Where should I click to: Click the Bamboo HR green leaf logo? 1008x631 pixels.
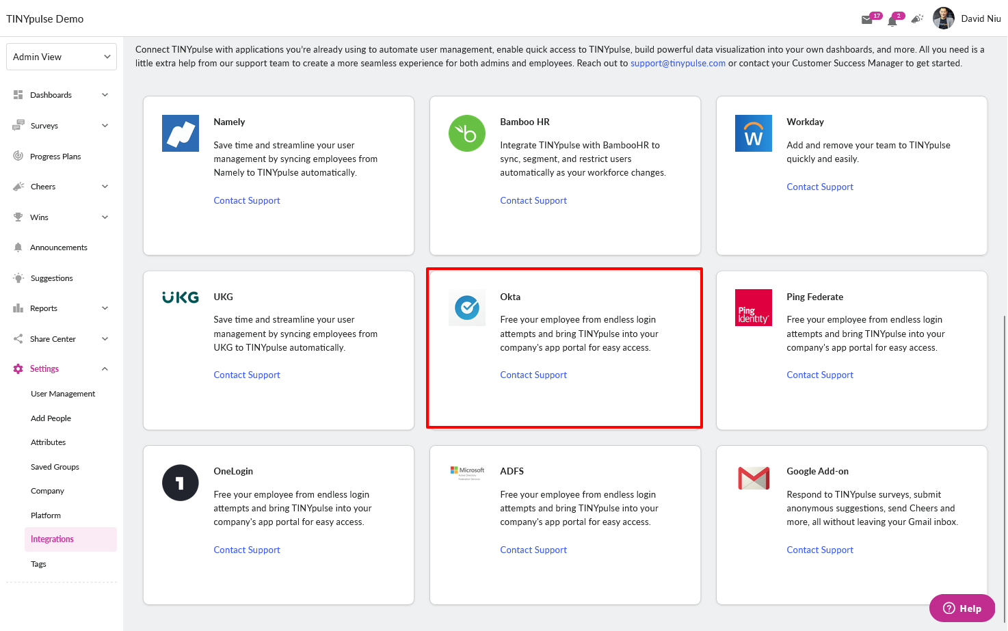467,133
